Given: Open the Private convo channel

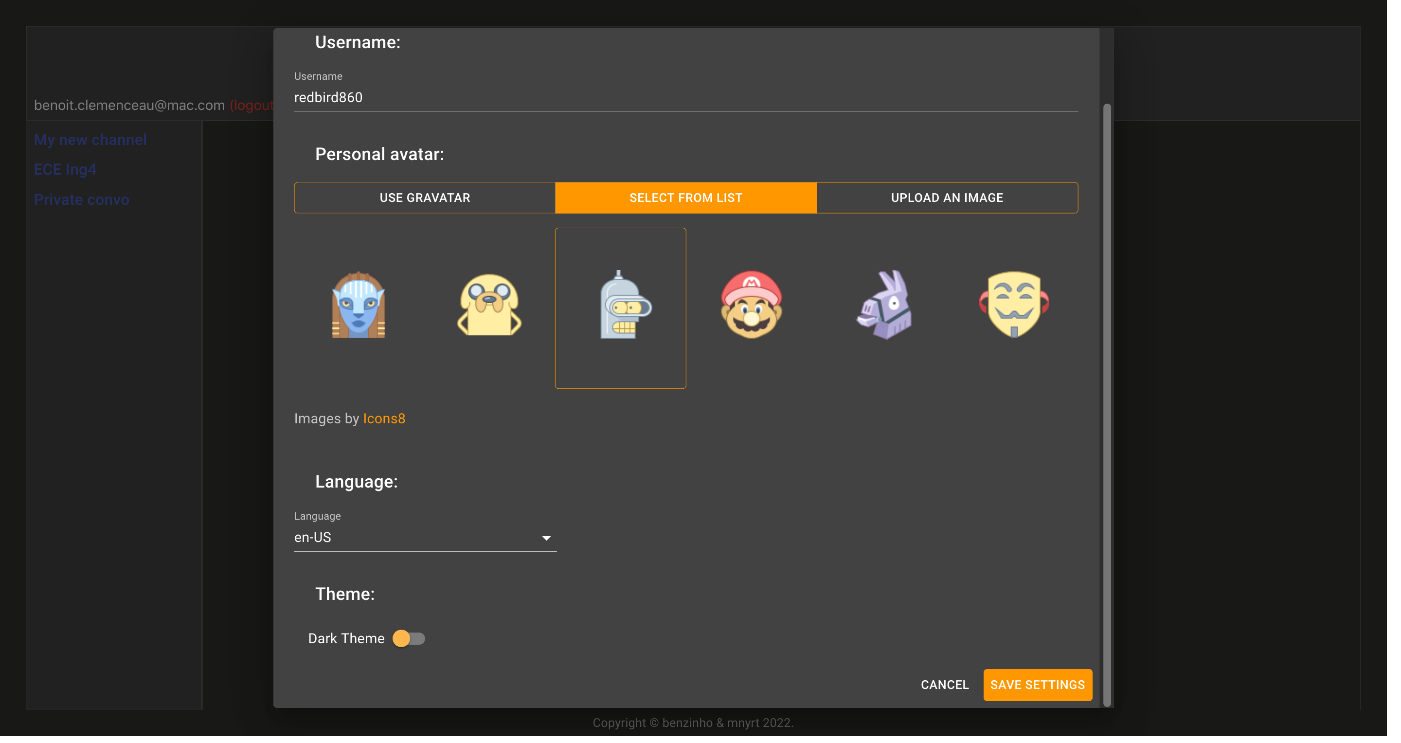Looking at the screenshot, I should [x=82, y=199].
